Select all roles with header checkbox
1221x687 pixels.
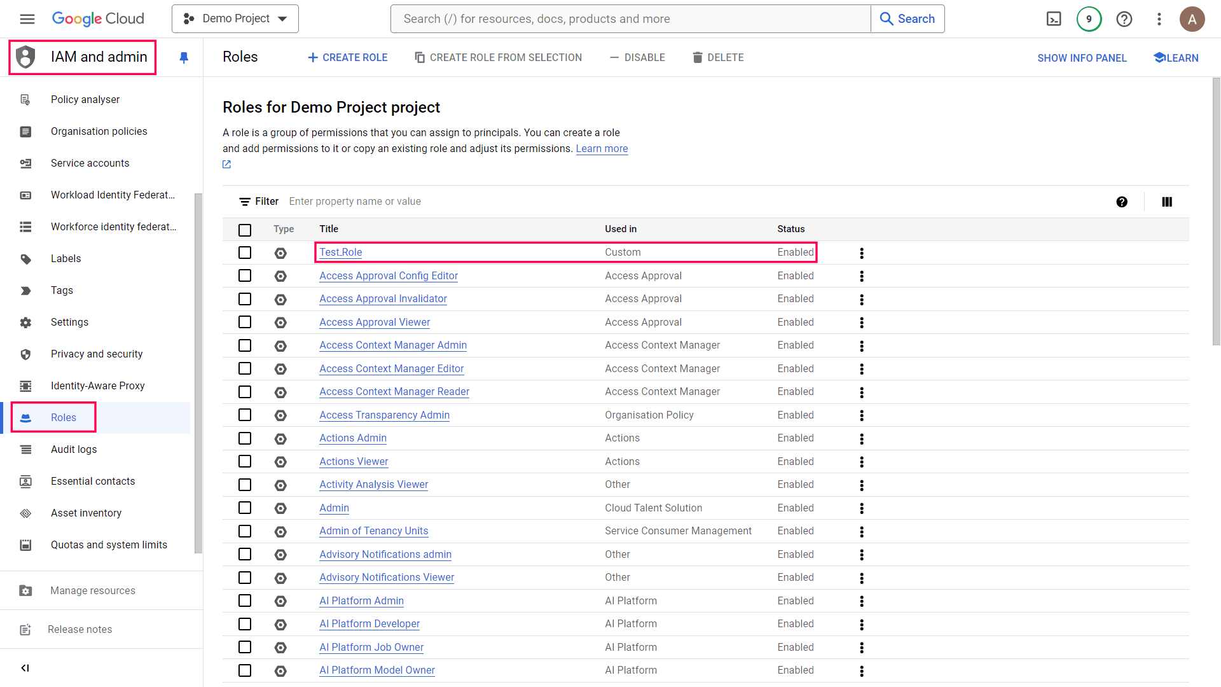coord(245,230)
